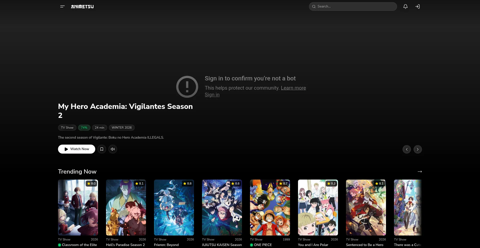This screenshot has height=248, width=480.
Task: Open Classroom of the Elite poster
Action: pyautogui.click(x=78, y=208)
